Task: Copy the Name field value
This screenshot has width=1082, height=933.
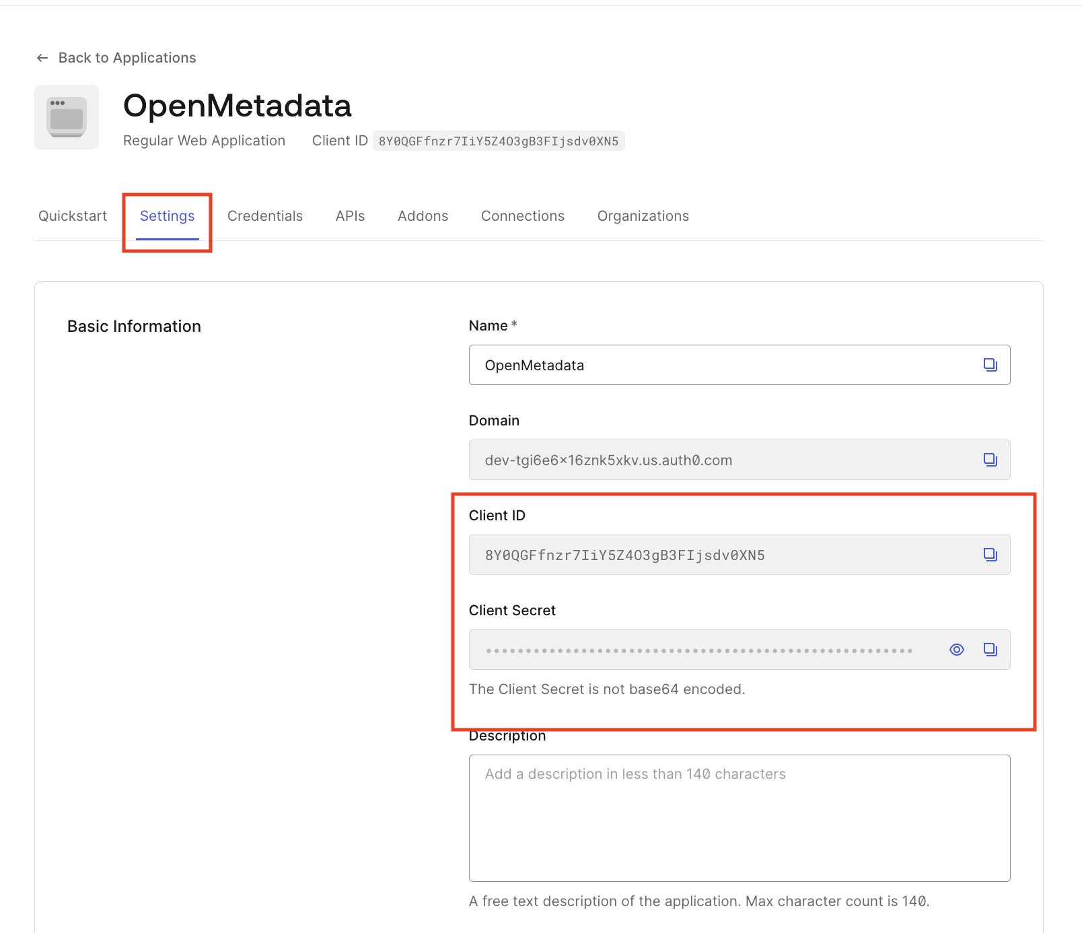Action: [990, 365]
